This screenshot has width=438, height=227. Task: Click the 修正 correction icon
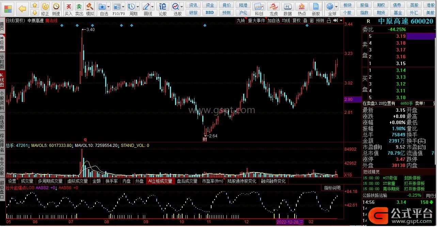(x=45, y=6)
